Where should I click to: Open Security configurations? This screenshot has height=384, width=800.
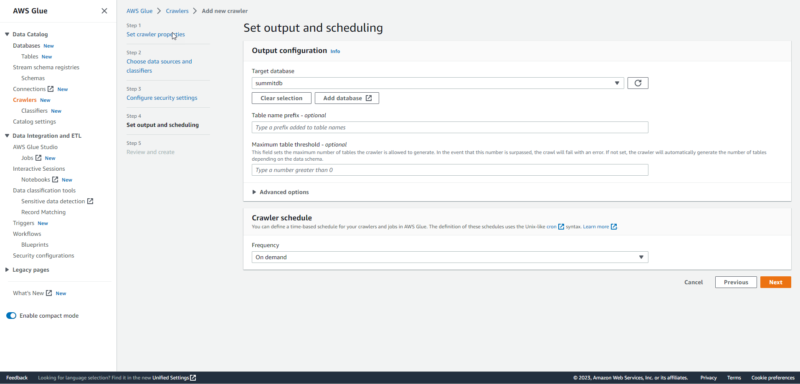point(43,255)
